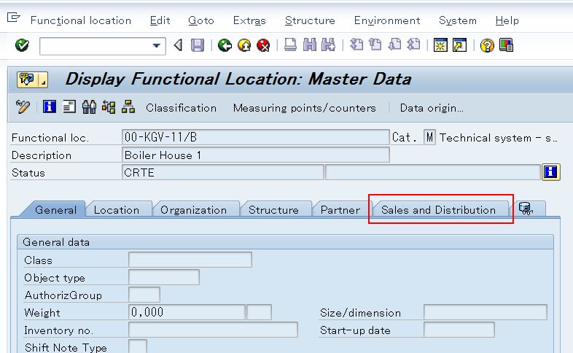
Task: Click the Start-up date input field
Action: click(x=459, y=330)
